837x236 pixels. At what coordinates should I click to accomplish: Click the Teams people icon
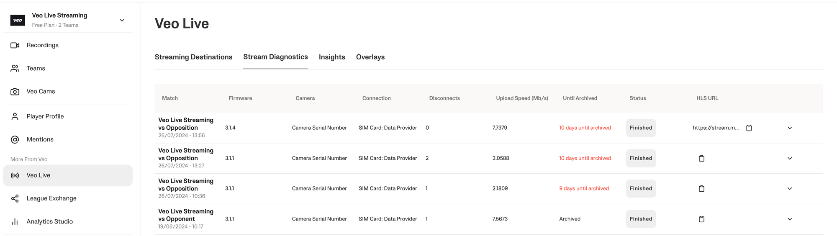pyautogui.click(x=15, y=68)
